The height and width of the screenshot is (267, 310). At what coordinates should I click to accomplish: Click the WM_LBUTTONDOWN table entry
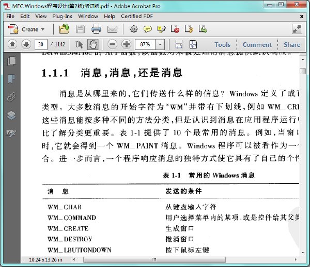[79, 250]
